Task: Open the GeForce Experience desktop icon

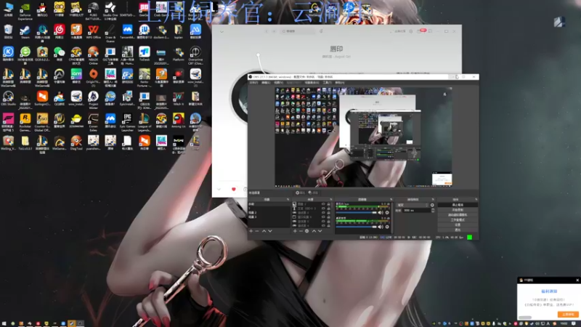Action: (25, 11)
